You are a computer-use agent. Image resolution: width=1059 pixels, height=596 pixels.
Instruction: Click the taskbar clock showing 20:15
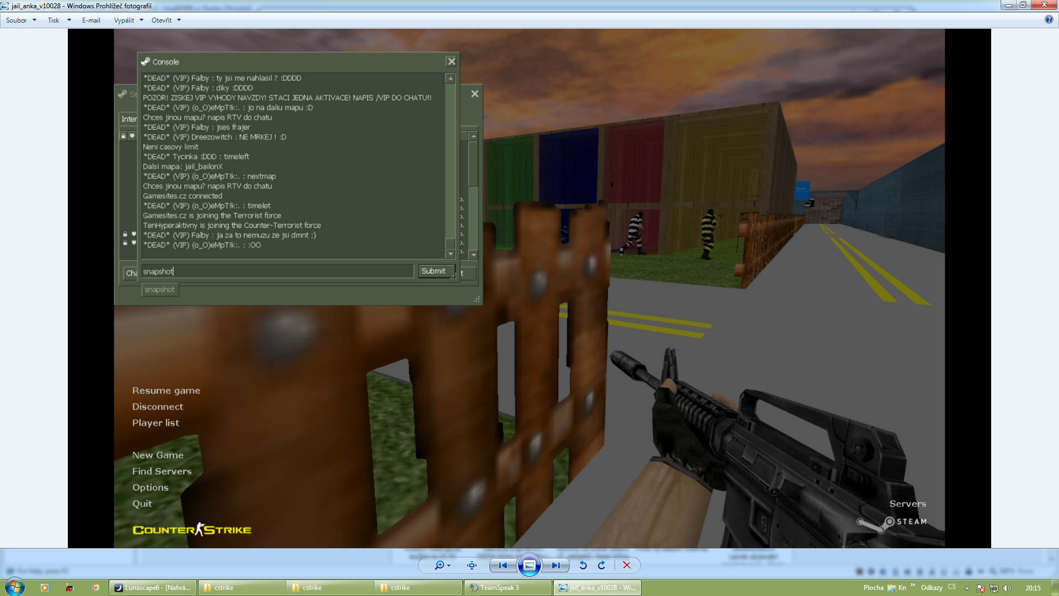tap(1033, 588)
